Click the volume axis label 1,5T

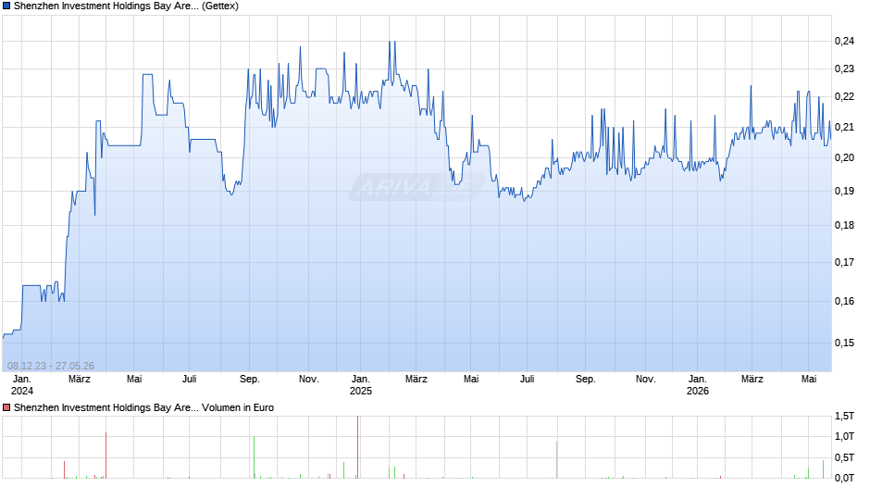tap(844, 416)
